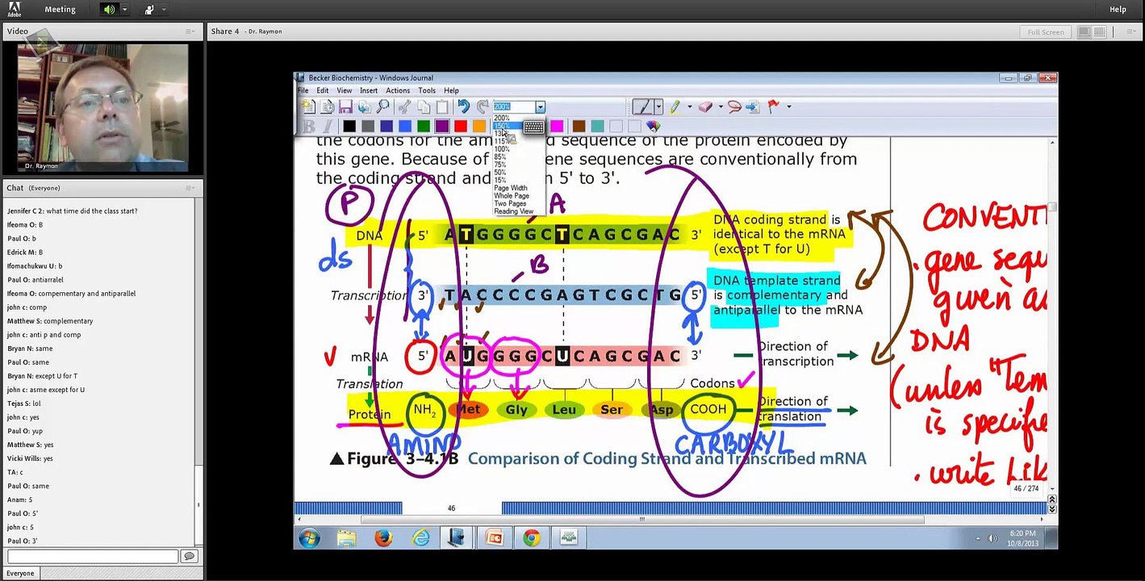
Task: Click the chat message input field
Action: click(x=93, y=556)
